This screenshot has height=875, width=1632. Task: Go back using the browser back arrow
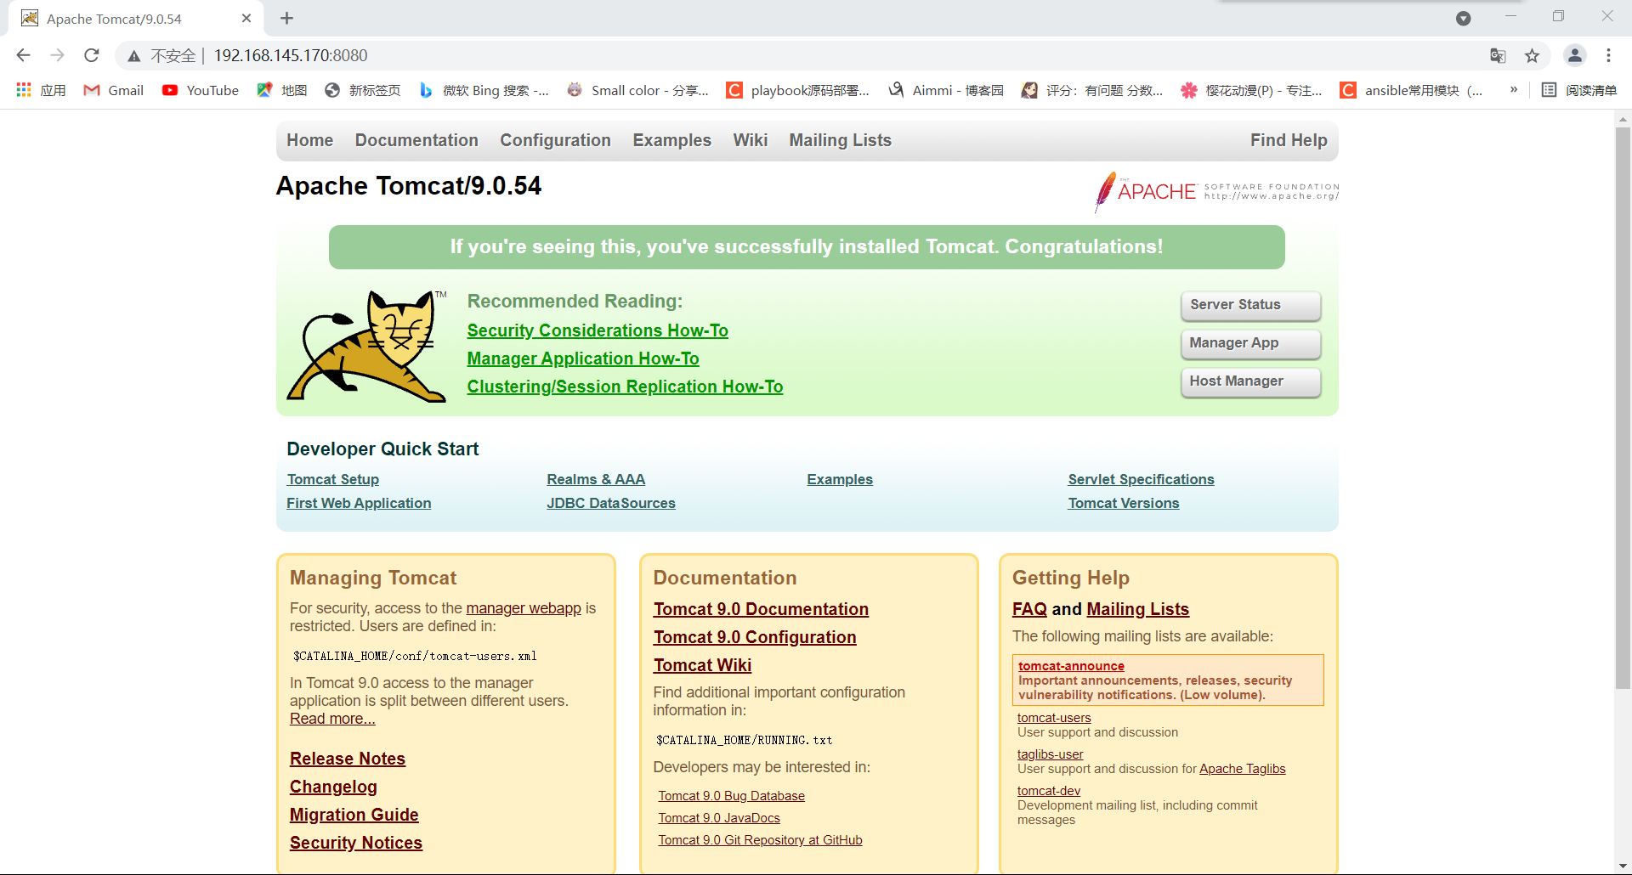tap(23, 55)
